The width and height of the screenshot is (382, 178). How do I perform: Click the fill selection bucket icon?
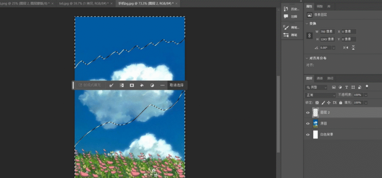pos(142,85)
